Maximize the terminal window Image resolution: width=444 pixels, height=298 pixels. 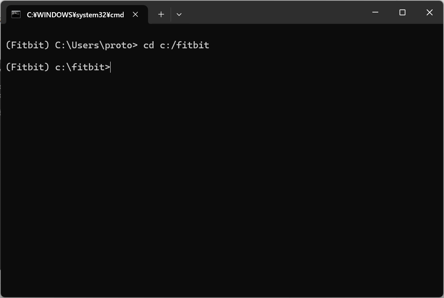402,13
